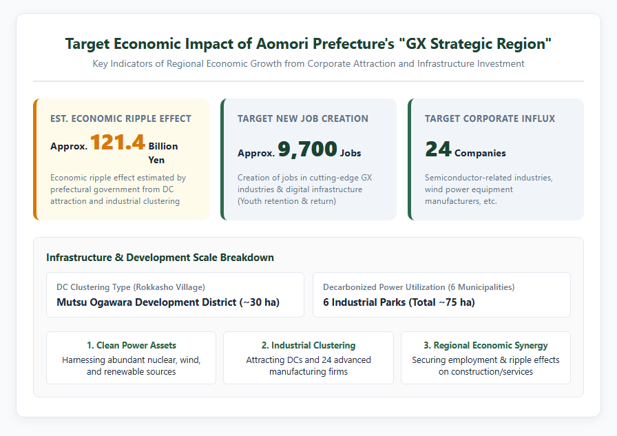Click the '2. Industrial Clustering' heading
Viewport: 617px width, 436px height.
click(x=308, y=346)
